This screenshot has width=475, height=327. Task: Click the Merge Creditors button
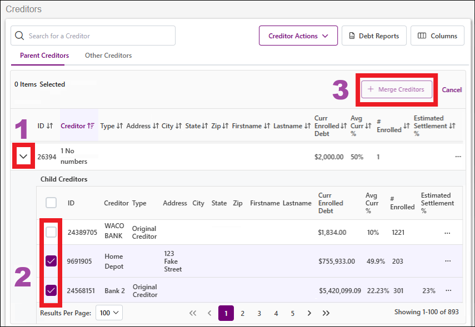[397, 89]
